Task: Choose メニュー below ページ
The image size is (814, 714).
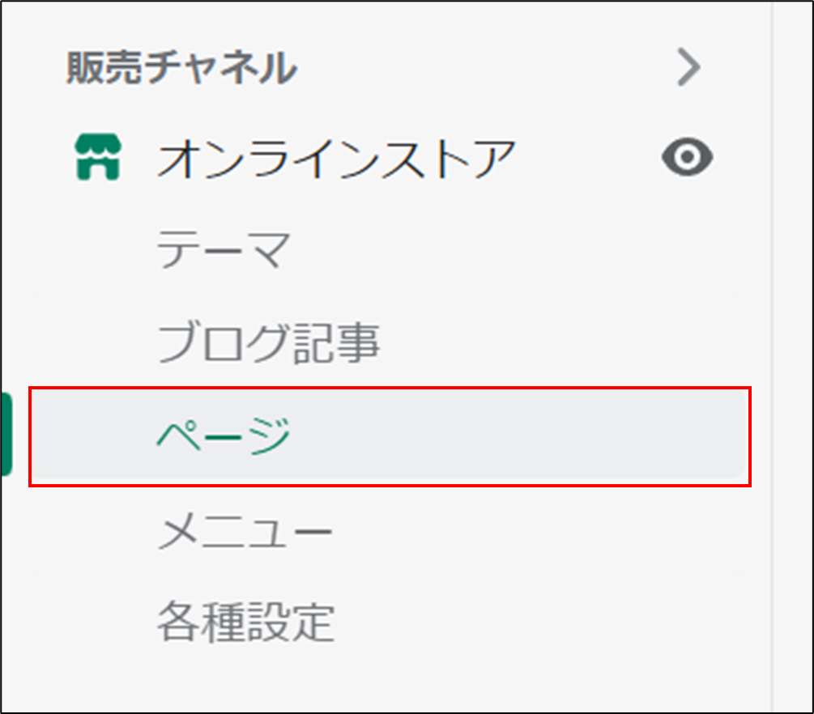Action: pyautogui.click(x=245, y=530)
